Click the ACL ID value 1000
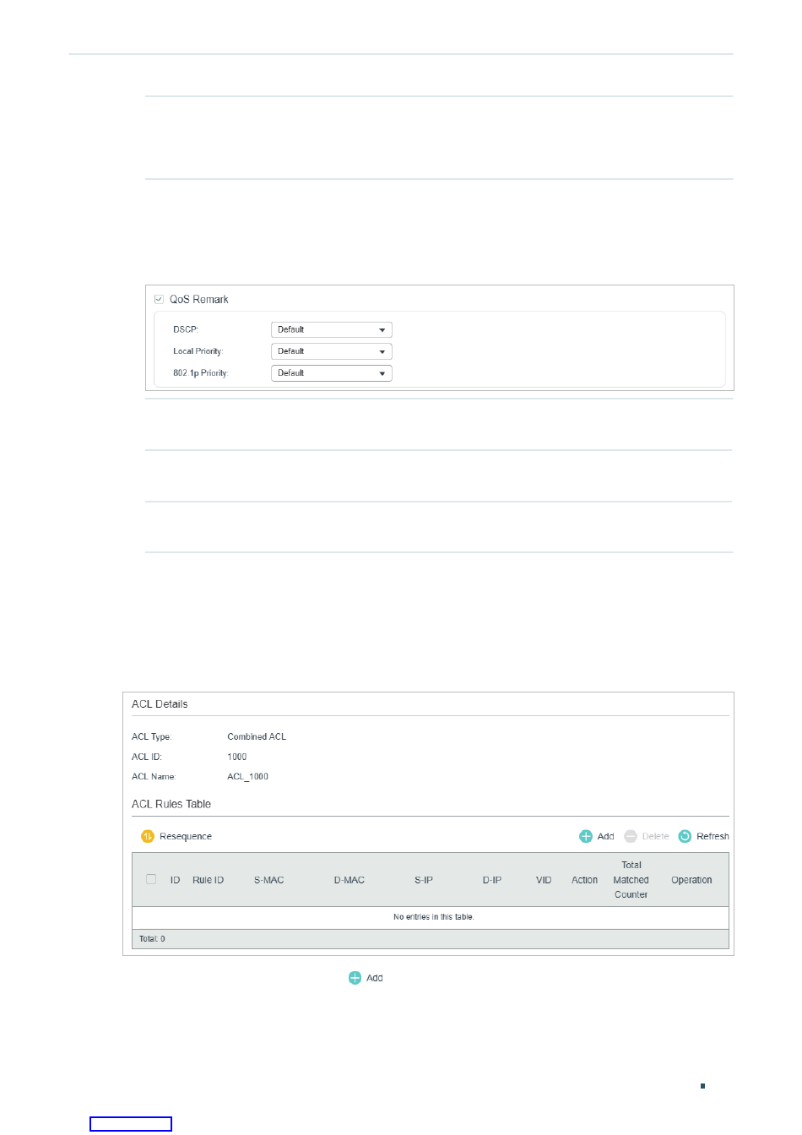The width and height of the screenshot is (802, 1135). click(x=237, y=757)
